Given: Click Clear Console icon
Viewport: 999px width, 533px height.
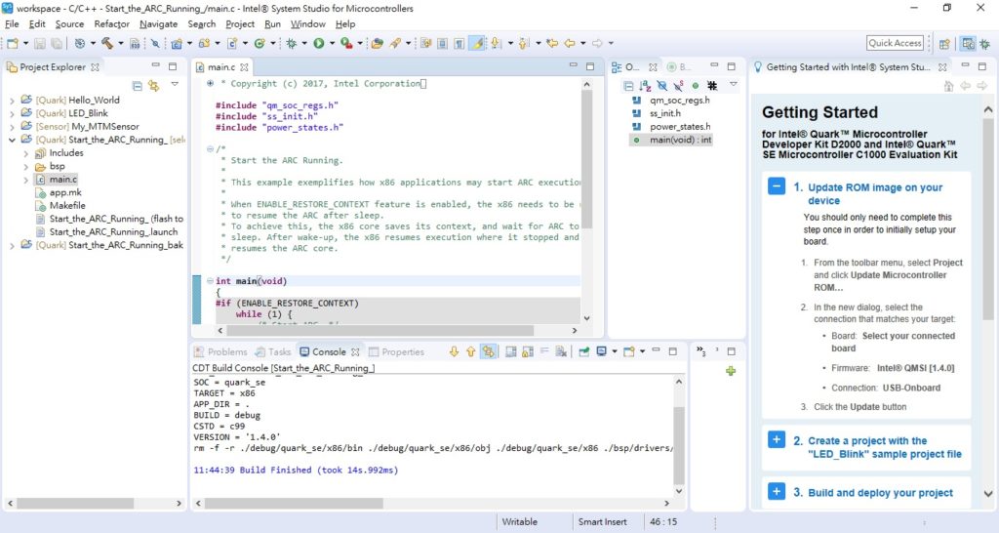Looking at the screenshot, I should click(561, 352).
